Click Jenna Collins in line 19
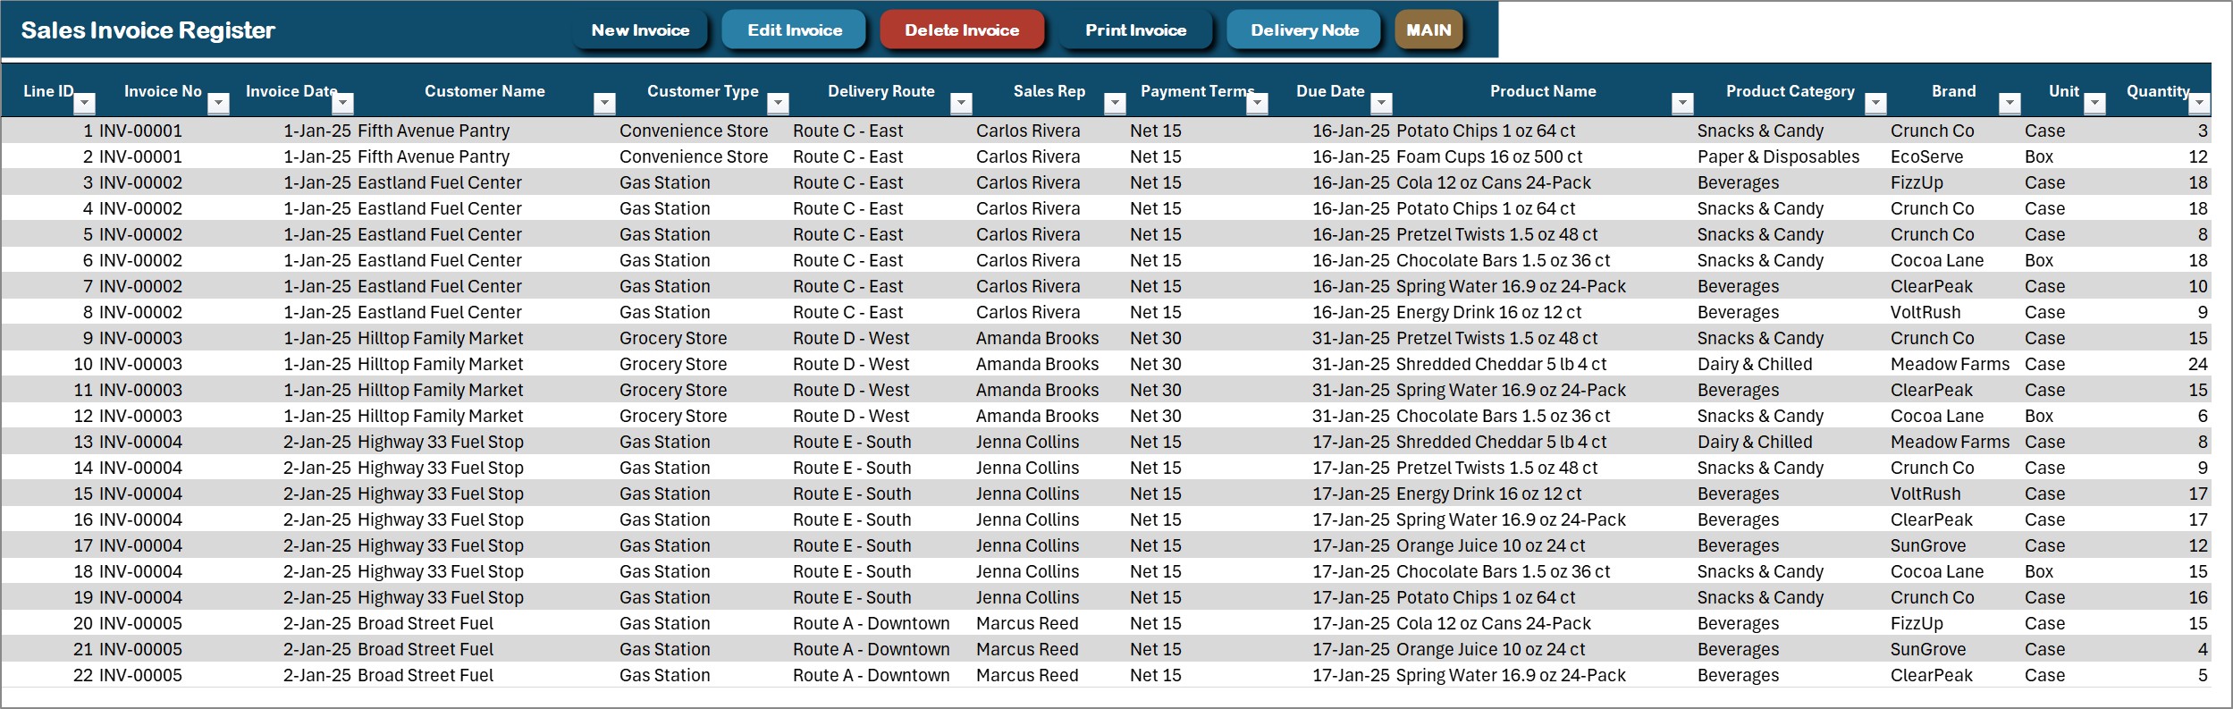 [x=1027, y=597]
